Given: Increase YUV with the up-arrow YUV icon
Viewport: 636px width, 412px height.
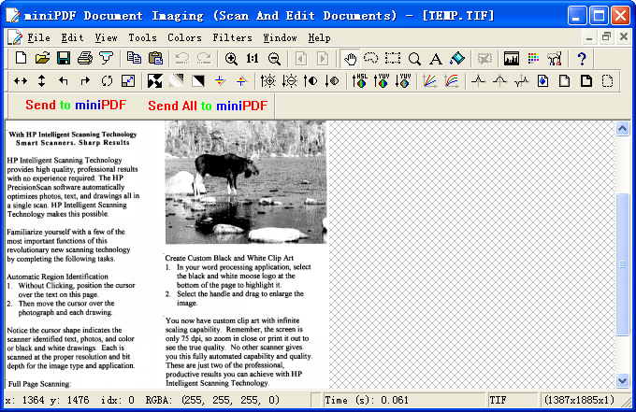Looking at the screenshot, I should (382, 81).
